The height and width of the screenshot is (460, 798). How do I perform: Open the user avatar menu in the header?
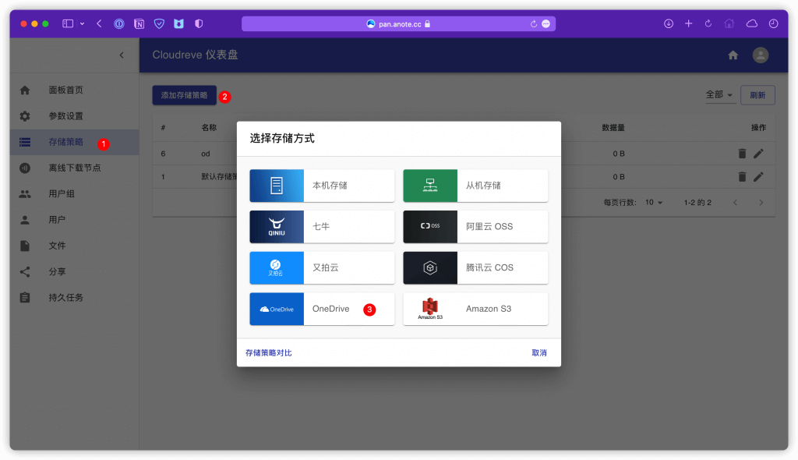pos(759,55)
